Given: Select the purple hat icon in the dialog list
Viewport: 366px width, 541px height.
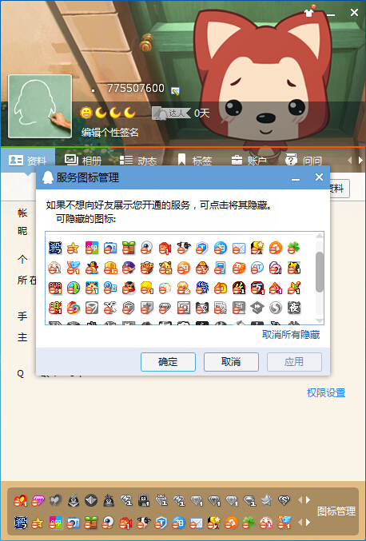Looking at the screenshot, I should pyautogui.click(x=129, y=268).
